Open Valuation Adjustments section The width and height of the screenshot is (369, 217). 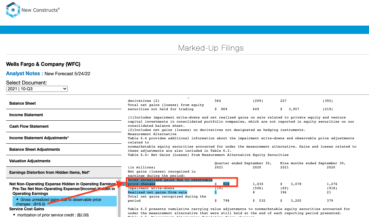pyautogui.click(x=64, y=161)
